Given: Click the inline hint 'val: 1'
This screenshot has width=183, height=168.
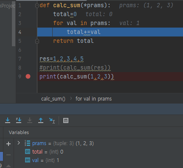Looking at the screenshot, I should 130,23.
